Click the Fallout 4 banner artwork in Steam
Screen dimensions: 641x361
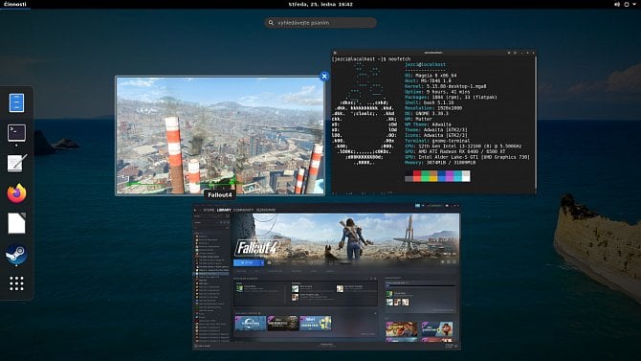pos(345,237)
